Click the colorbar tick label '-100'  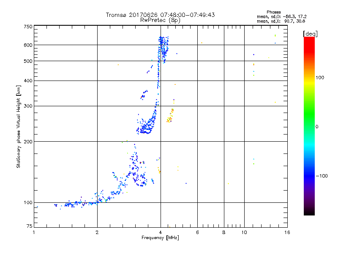[x=322, y=176]
